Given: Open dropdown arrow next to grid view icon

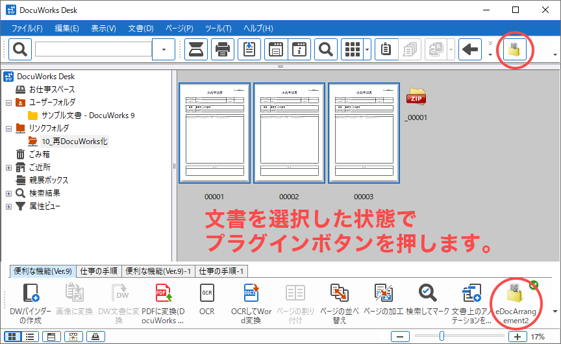Looking at the screenshot, I should 367,49.
